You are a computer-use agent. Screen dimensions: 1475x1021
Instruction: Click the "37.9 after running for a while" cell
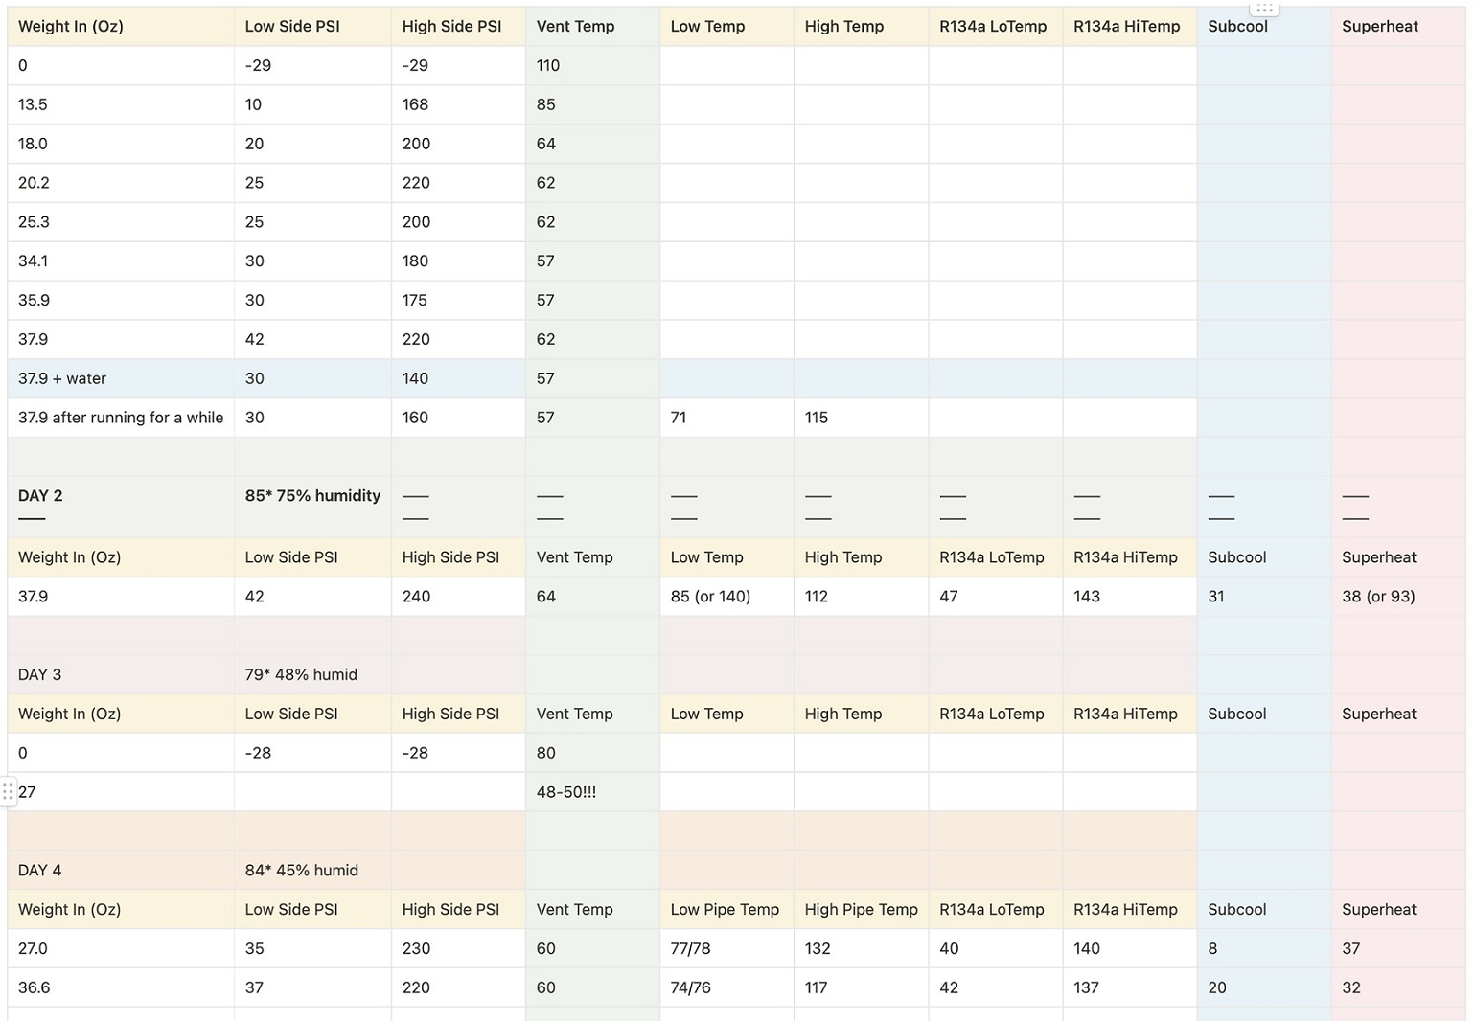coord(121,418)
